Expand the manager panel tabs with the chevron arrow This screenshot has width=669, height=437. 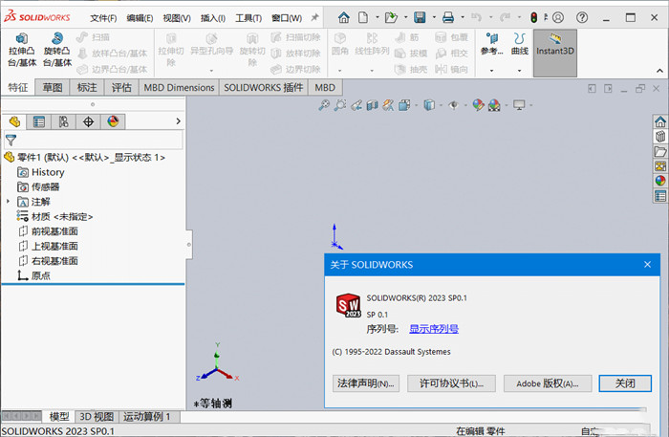tap(179, 121)
